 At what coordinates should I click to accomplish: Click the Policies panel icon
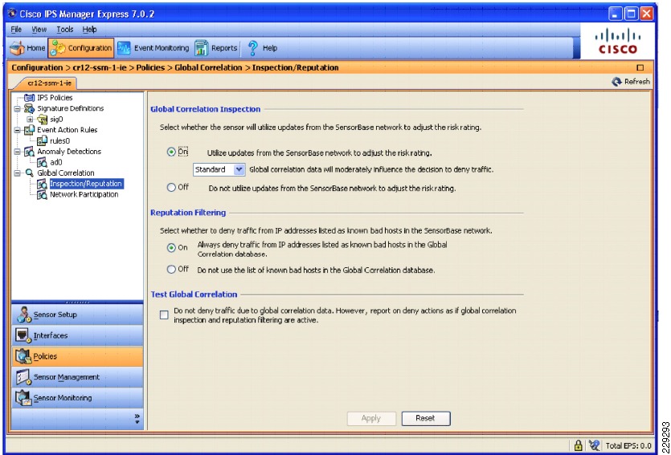(x=23, y=355)
